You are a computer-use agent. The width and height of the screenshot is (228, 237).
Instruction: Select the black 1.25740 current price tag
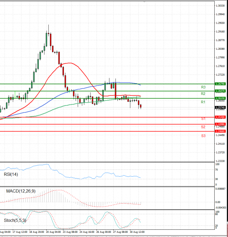click(x=220, y=107)
